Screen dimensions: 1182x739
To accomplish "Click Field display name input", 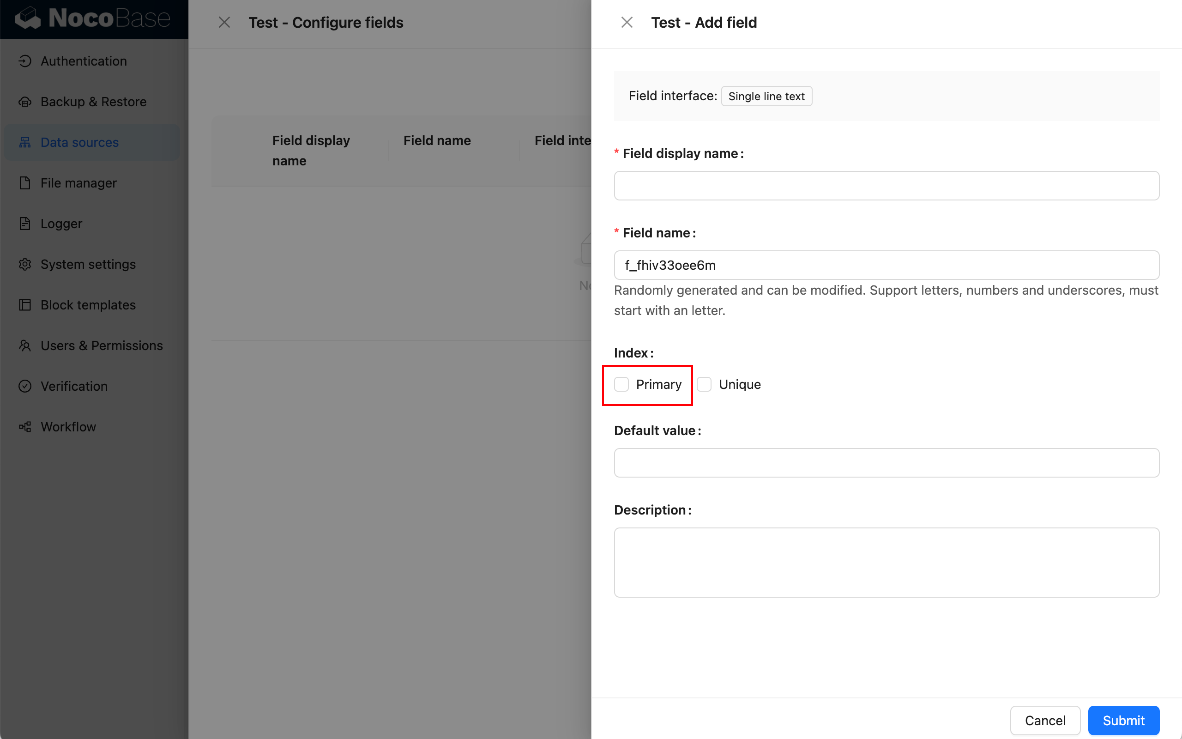I will coord(886,185).
